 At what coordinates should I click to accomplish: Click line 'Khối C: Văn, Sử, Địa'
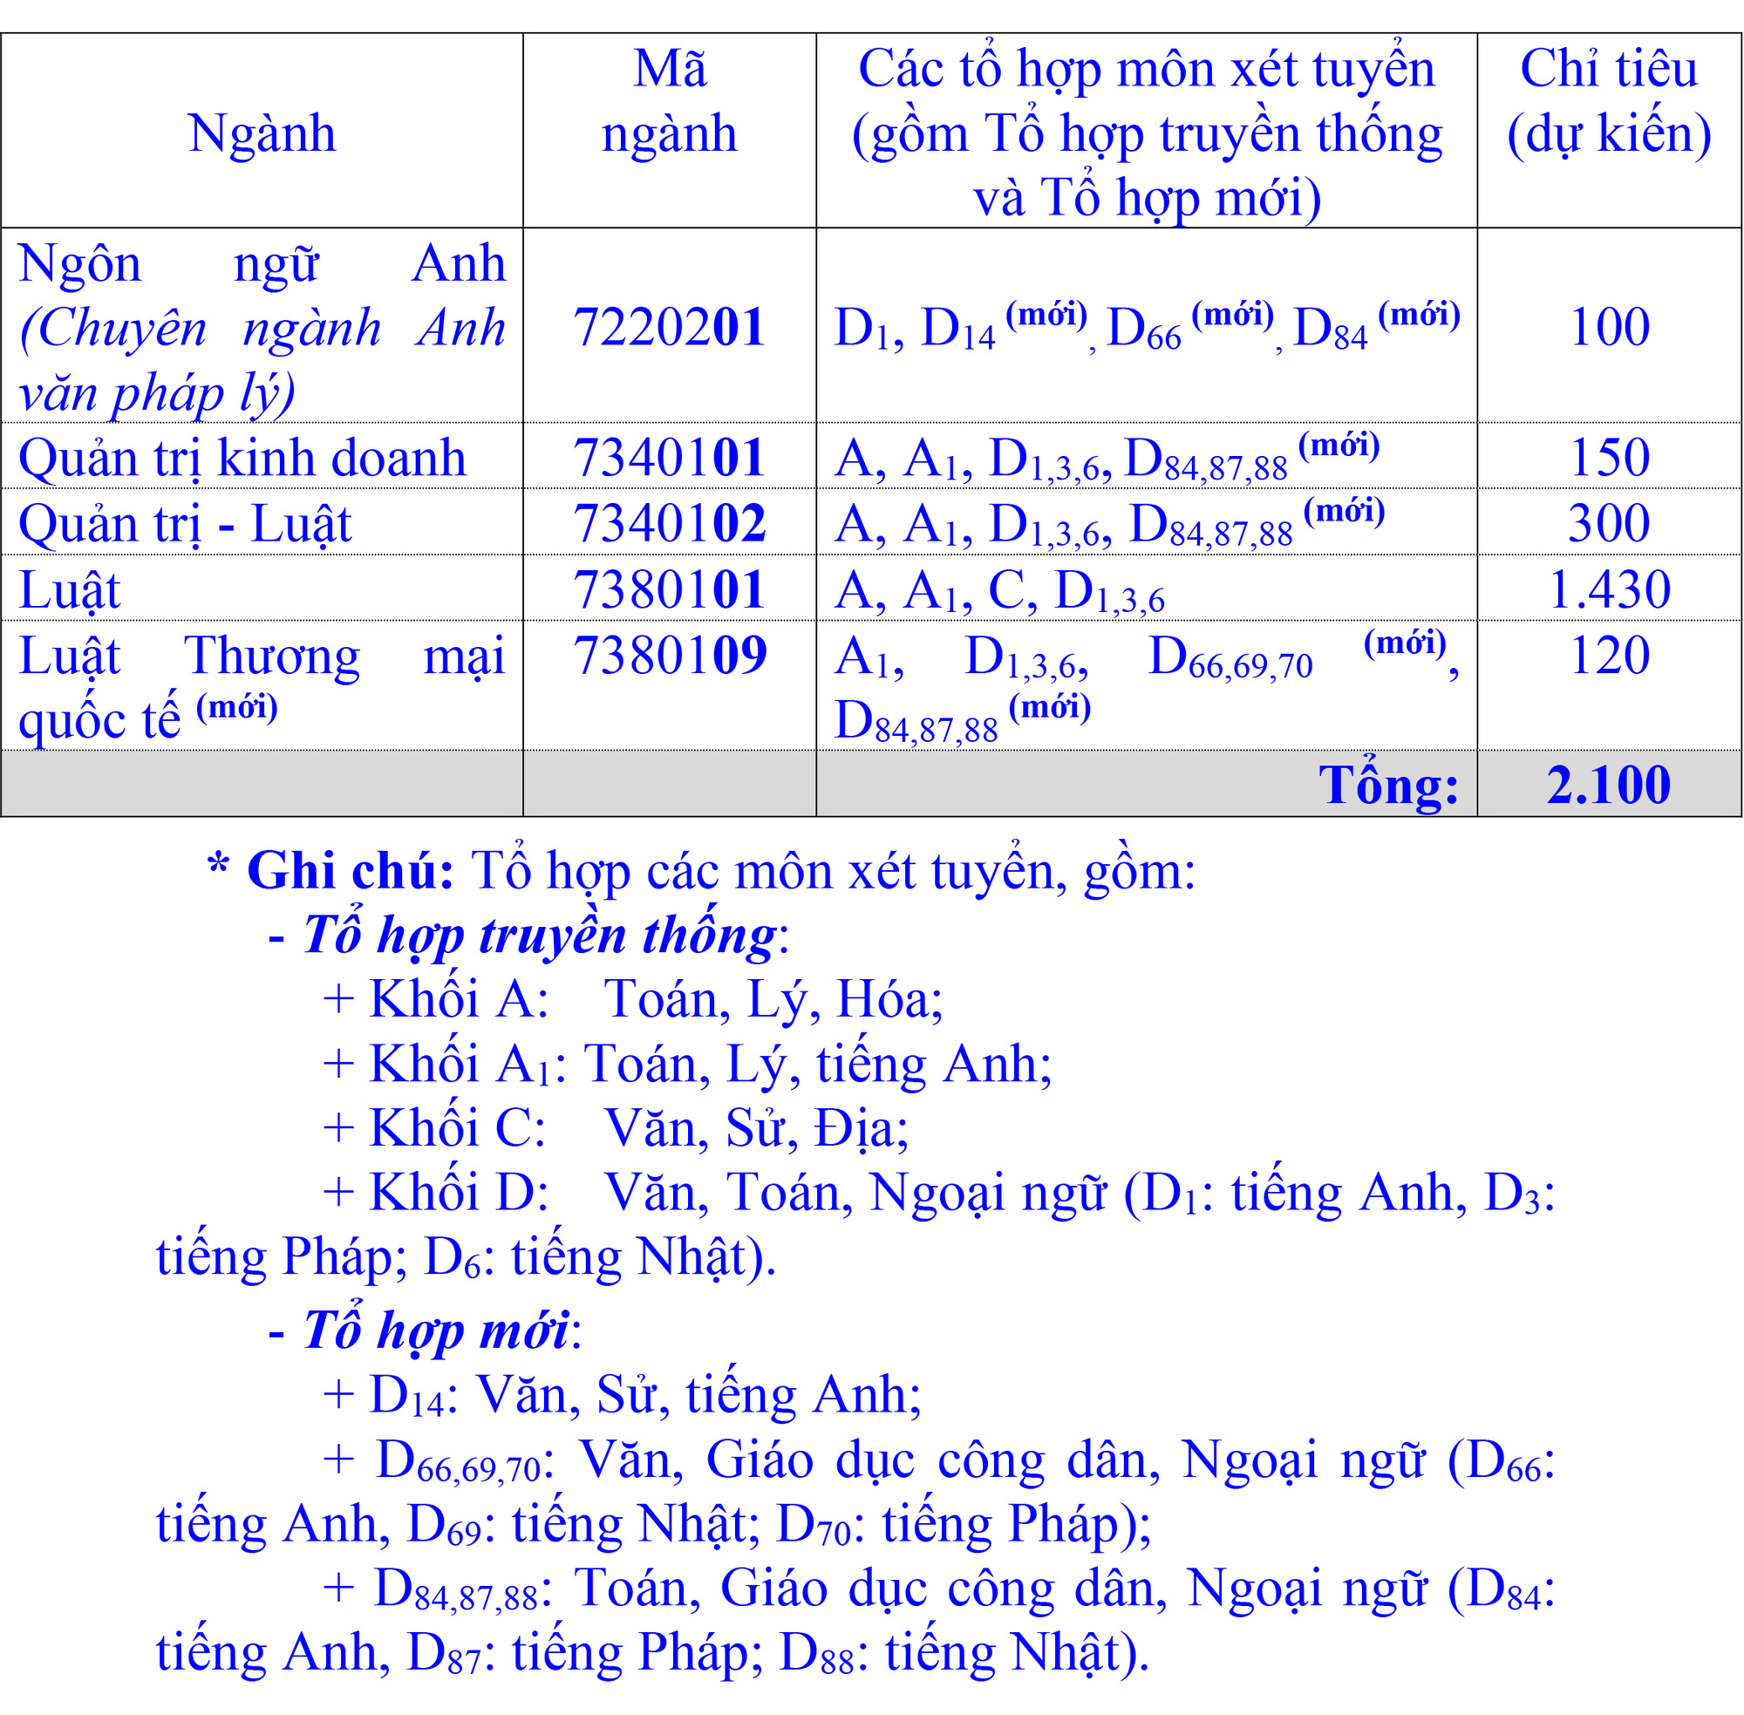pos(616,1129)
